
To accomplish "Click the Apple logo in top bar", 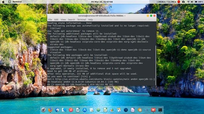I will [x=3, y=2].
